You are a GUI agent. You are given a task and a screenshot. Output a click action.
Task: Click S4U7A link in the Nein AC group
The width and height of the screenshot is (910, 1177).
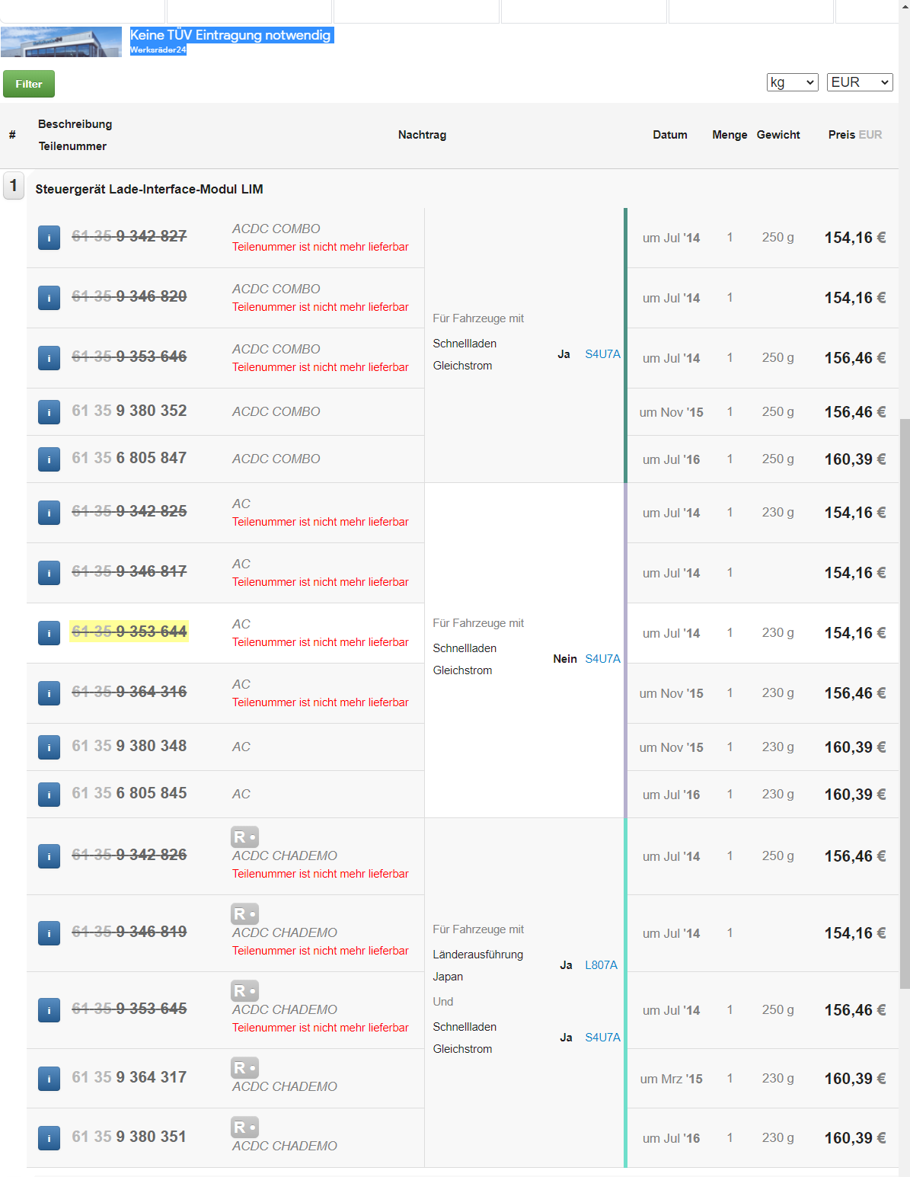click(x=602, y=659)
